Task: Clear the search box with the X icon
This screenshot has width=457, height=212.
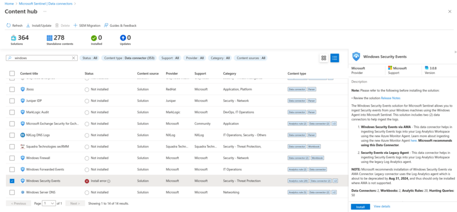Action: [74, 58]
